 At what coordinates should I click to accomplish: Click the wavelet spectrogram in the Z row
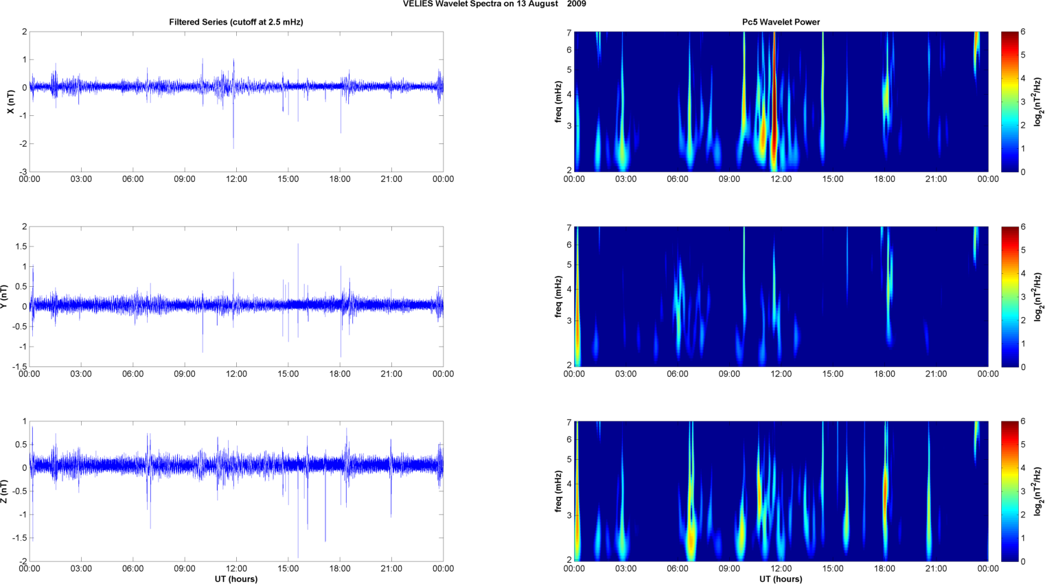(781, 491)
